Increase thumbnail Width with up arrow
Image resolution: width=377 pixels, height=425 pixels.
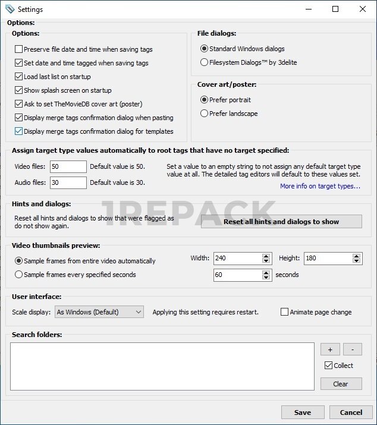266,256
